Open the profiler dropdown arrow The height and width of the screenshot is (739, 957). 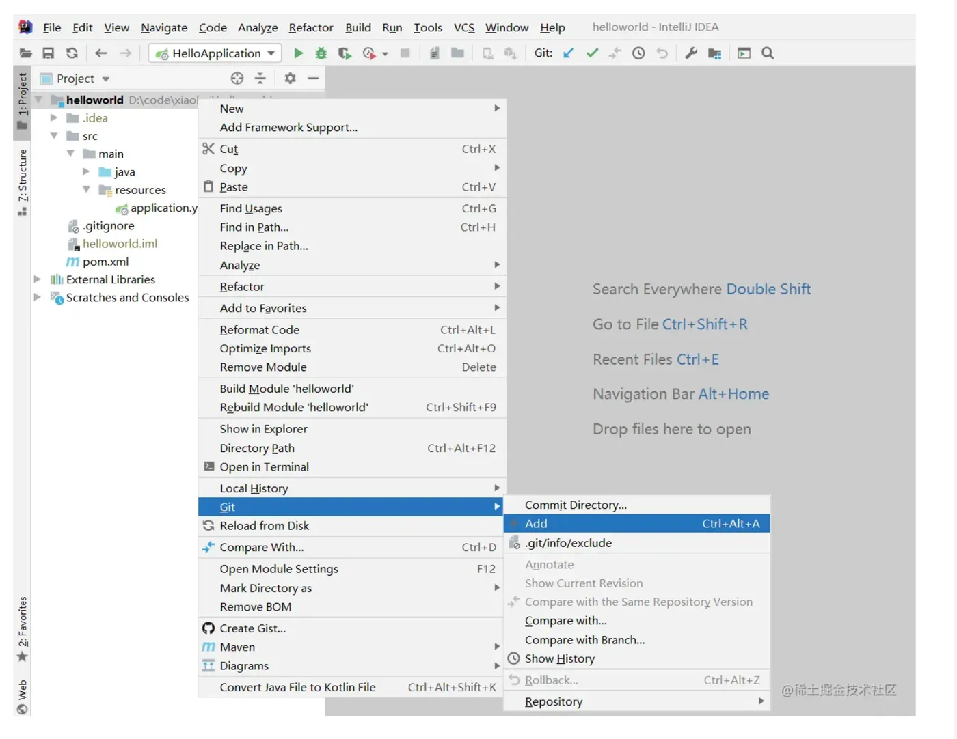click(386, 54)
